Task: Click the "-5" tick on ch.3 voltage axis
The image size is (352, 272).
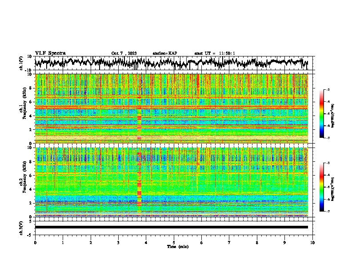Action: tap(30, 235)
